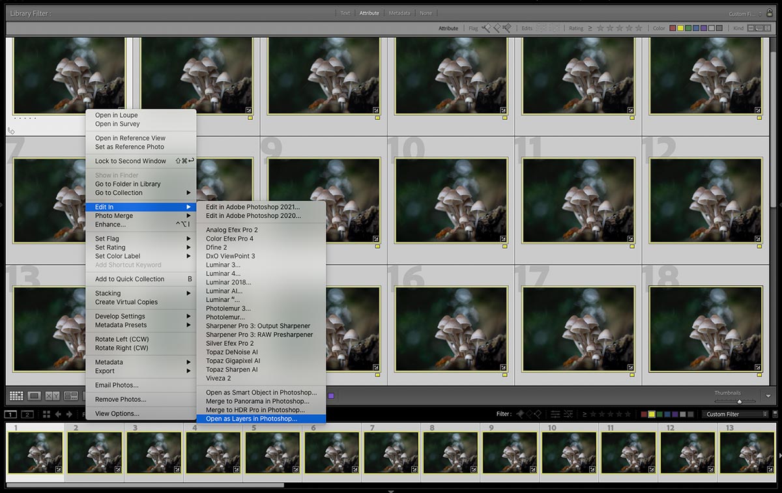Go forward using filmstrip right arrow

[68, 414]
